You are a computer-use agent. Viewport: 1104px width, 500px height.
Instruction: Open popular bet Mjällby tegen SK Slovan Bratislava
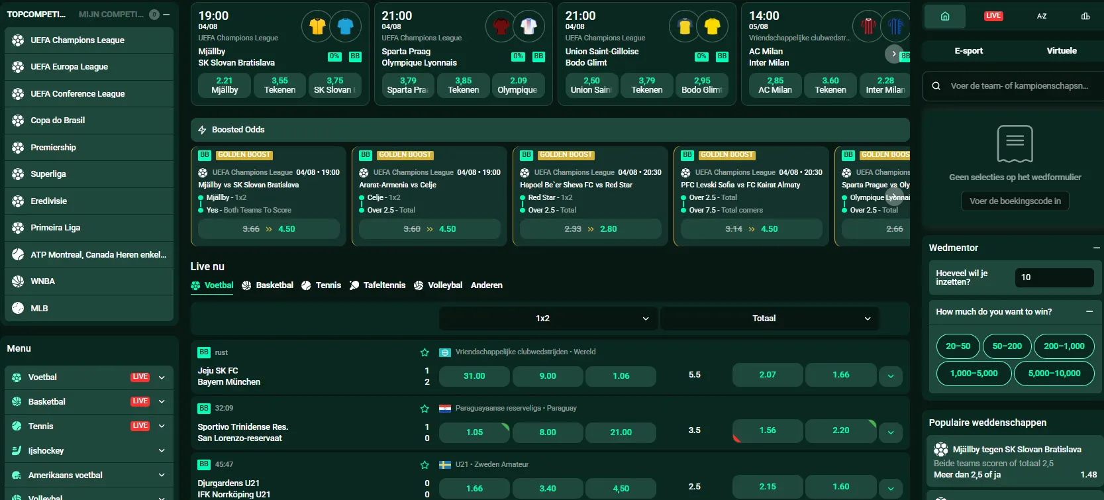tap(1015, 462)
